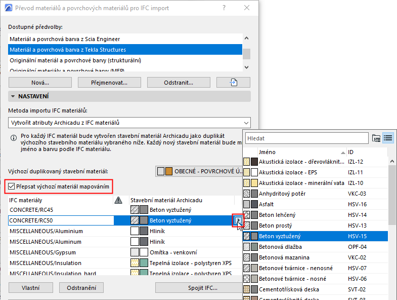Click the info icon beside description text
This screenshot has height=300, width=397.
pyautogui.click(x=14, y=138)
